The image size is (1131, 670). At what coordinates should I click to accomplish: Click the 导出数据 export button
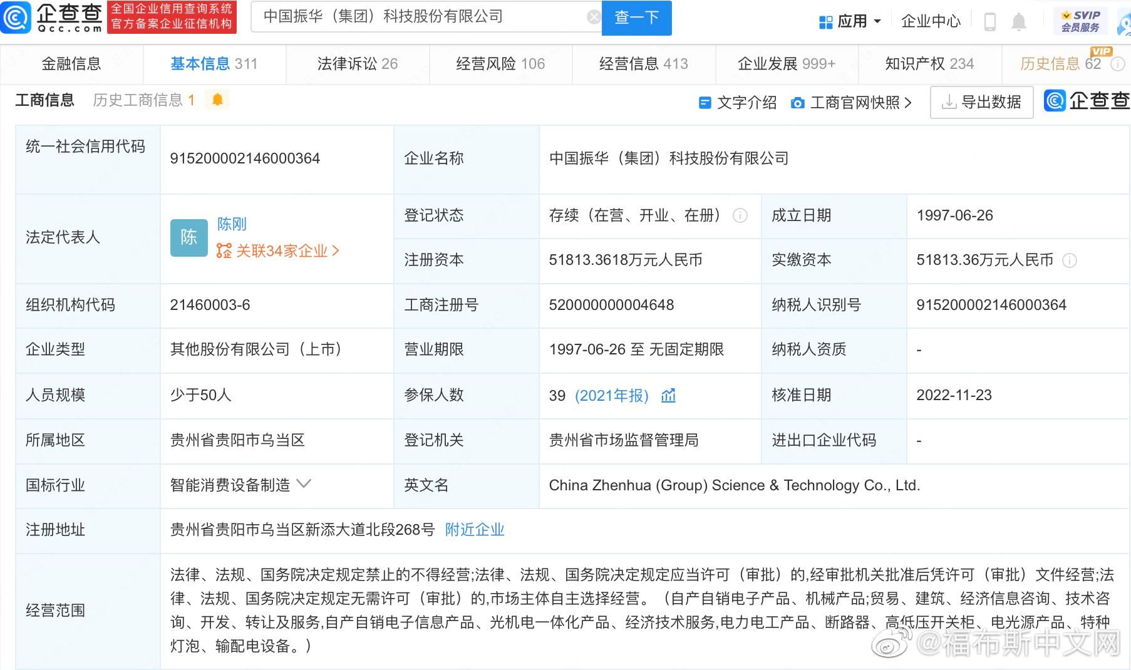click(x=981, y=102)
